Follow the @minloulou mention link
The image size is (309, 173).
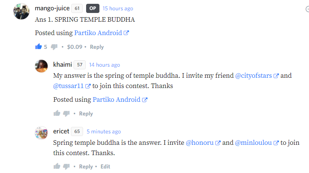[253, 143]
